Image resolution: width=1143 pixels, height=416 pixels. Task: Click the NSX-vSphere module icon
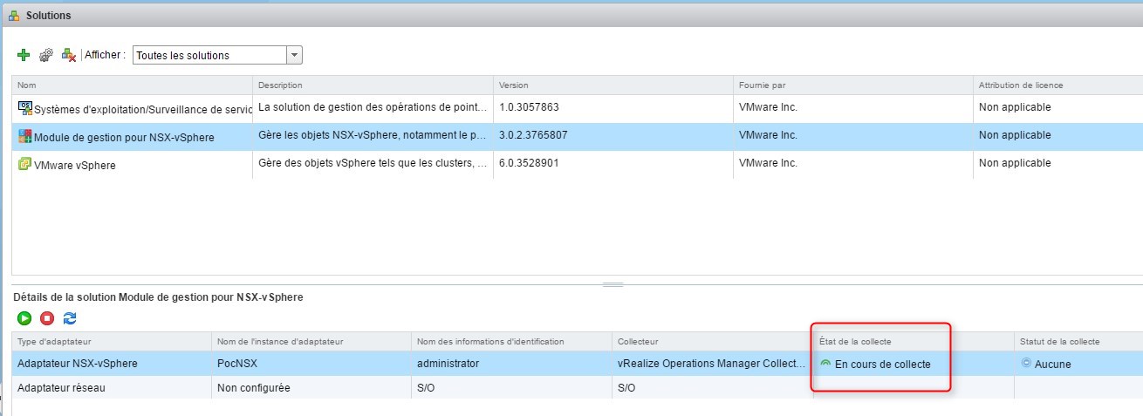coord(24,136)
